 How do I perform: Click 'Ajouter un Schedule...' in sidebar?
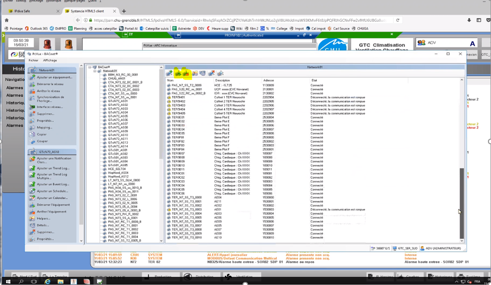pyautogui.click(x=52, y=191)
